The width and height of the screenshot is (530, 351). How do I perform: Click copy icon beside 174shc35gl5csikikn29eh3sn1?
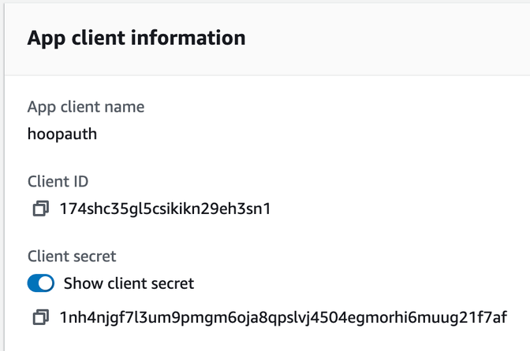(40, 209)
